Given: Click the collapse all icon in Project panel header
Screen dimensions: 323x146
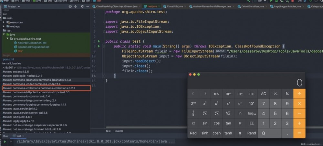Looking at the screenshot, I should 75,6.
